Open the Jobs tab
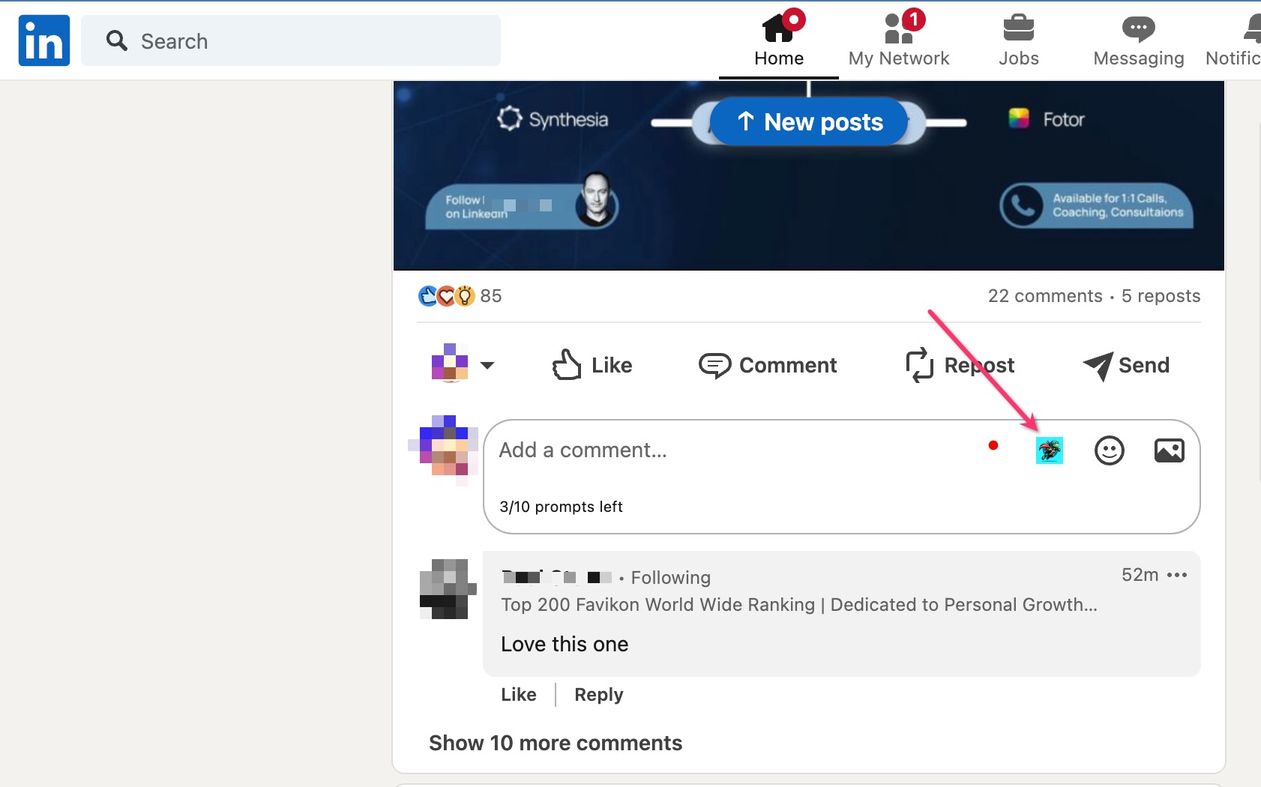 [1019, 40]
